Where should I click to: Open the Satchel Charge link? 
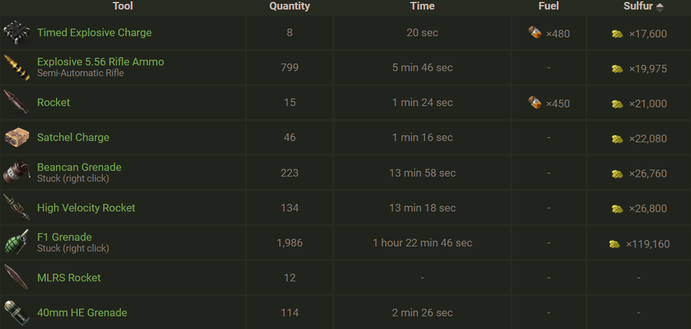73,137
